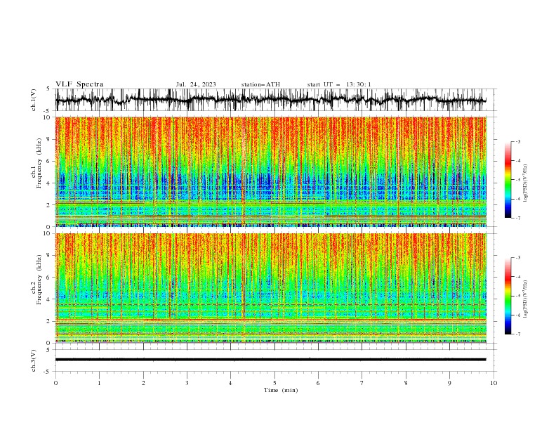Click the "station=ATH" label

click(260, 84)
